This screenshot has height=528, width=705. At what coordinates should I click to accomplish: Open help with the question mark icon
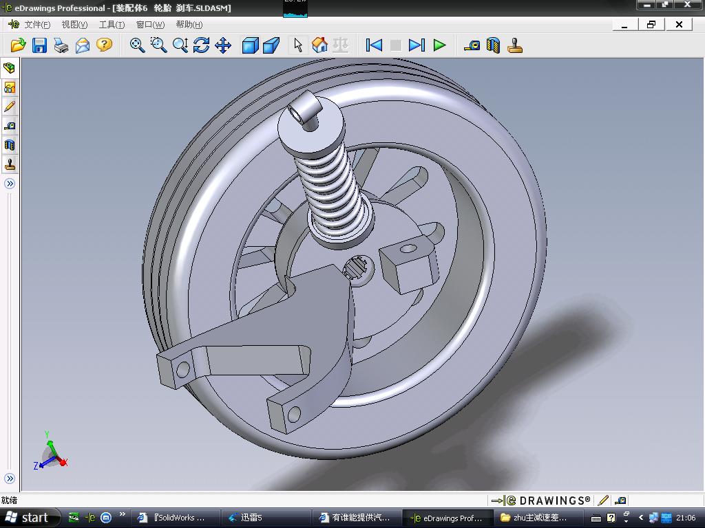105,45
